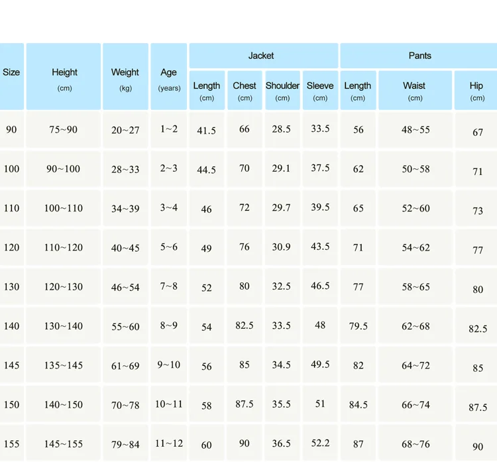Click the Sleeve (cm) column header
The image size is (497, 462).
(320, 91)
